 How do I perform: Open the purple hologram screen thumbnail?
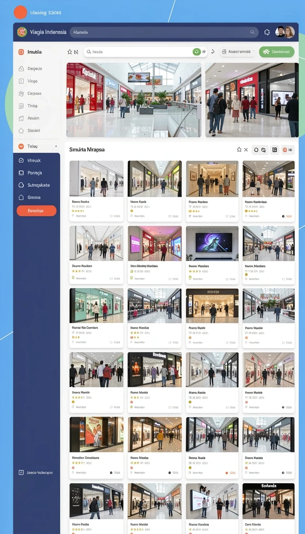212,244
